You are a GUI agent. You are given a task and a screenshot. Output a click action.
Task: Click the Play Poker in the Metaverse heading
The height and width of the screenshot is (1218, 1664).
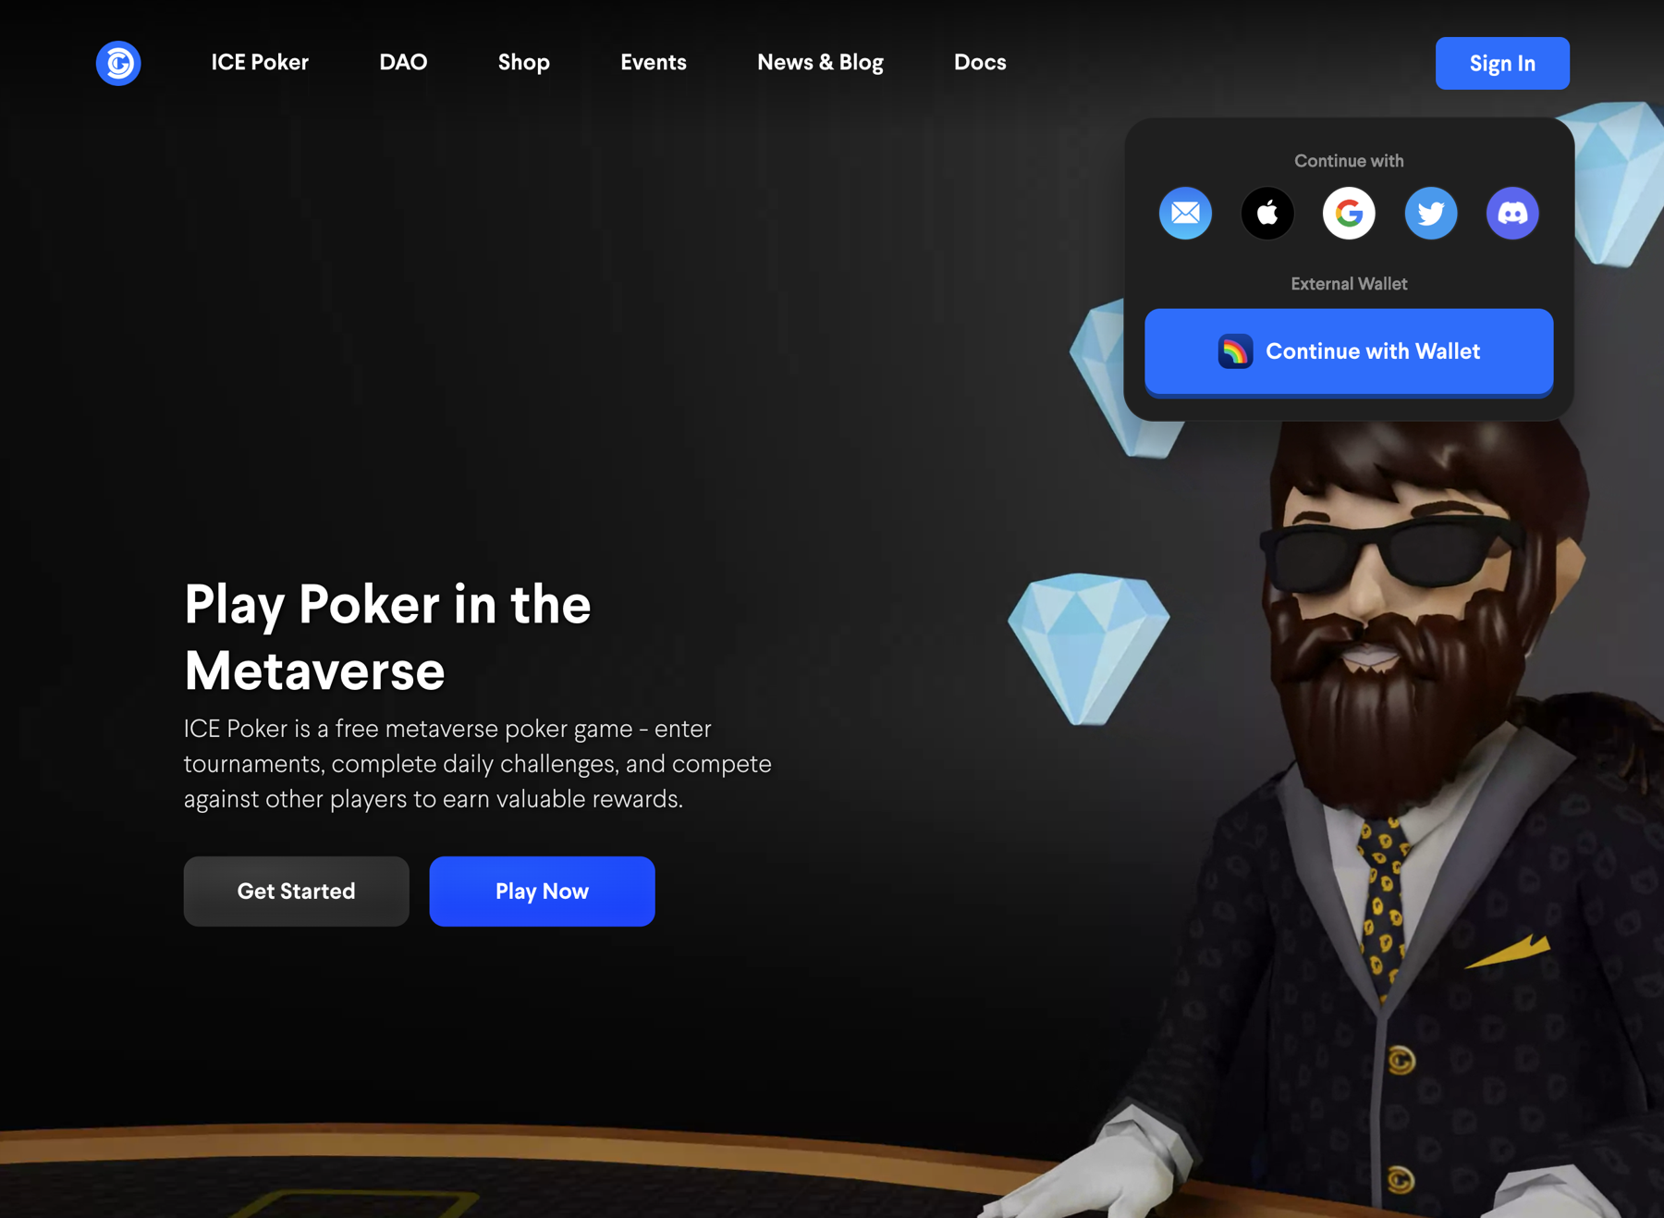(x=387, y=637)
